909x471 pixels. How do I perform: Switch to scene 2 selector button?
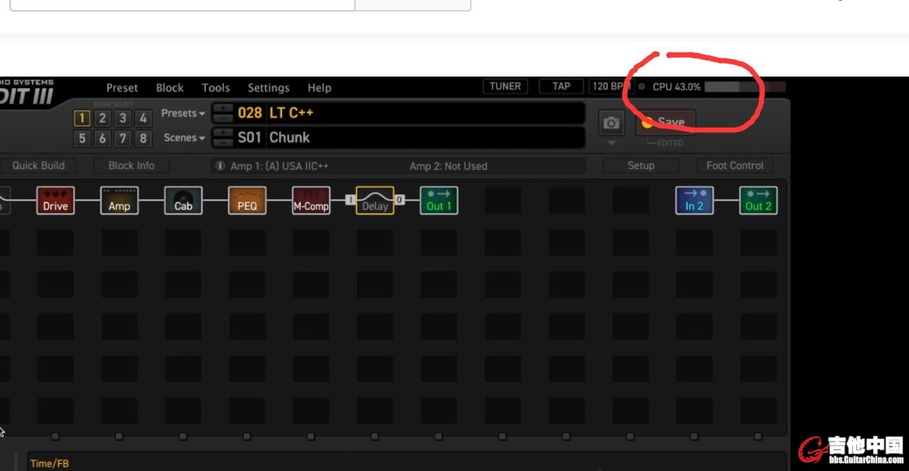(x=103, y=118)
